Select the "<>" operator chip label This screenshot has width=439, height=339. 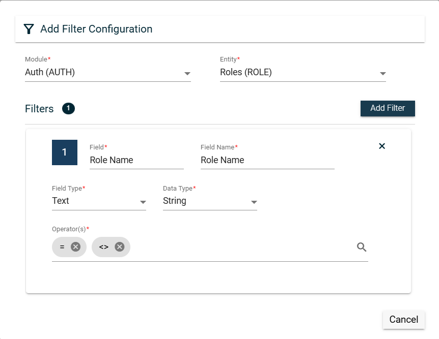[104, 247]
